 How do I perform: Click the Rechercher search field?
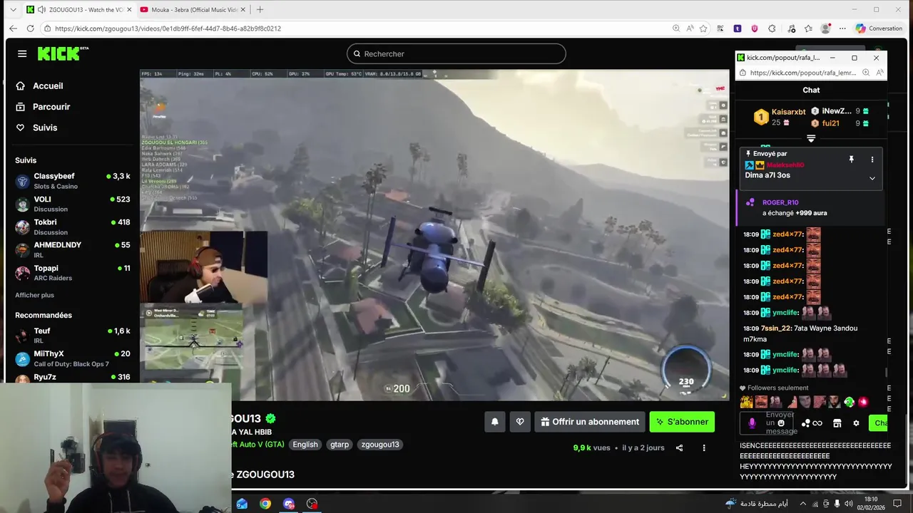coord(456,53)
